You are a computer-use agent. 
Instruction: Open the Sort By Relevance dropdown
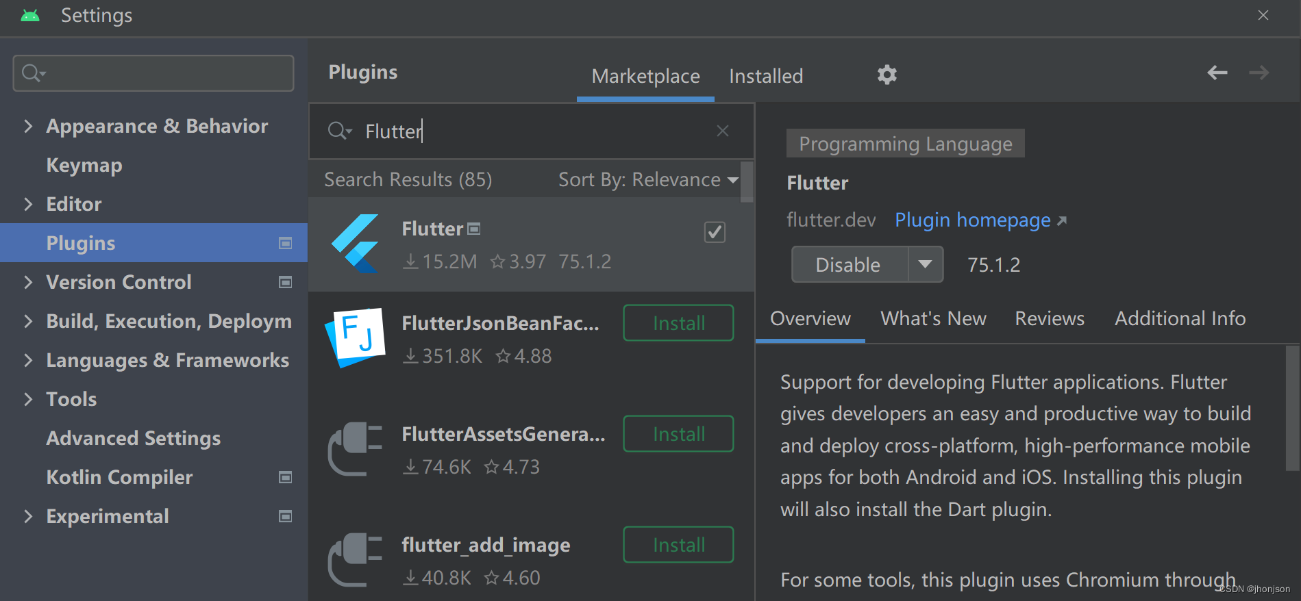[x=648, y=179]
